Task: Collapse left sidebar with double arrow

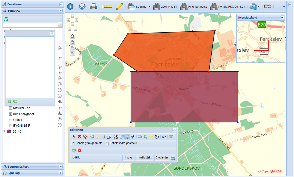Action: coord(61,4)
